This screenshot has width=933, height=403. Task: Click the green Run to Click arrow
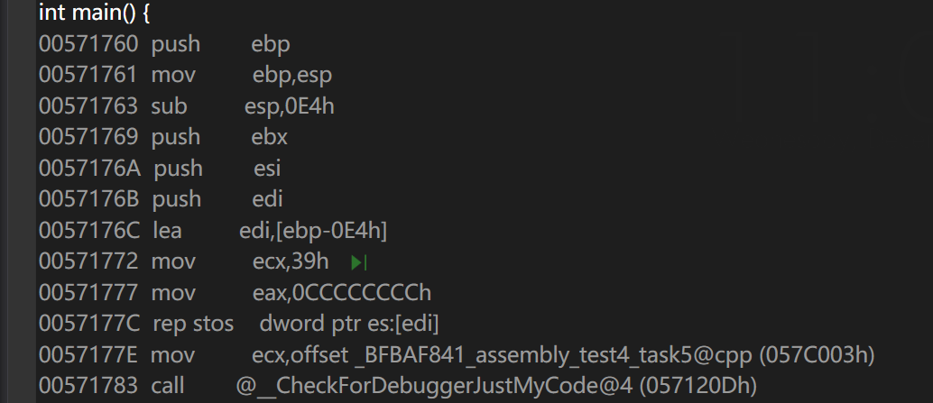(x=358, y=262)
